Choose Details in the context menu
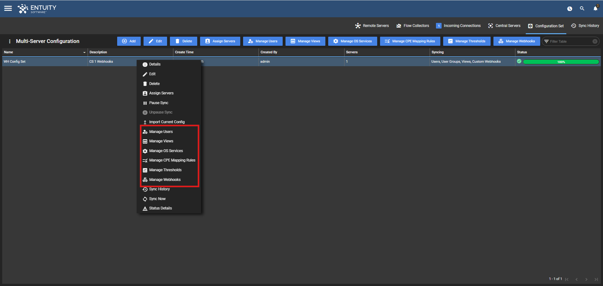The width and height of the screenshot is (603, 286). (x=169, y=64)
